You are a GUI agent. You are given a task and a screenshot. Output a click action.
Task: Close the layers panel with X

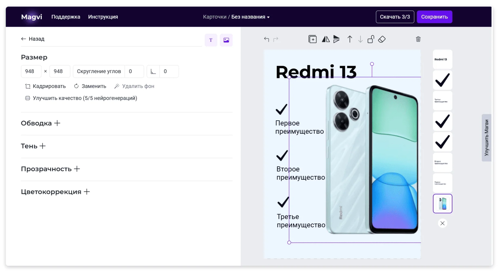(442, 223)
